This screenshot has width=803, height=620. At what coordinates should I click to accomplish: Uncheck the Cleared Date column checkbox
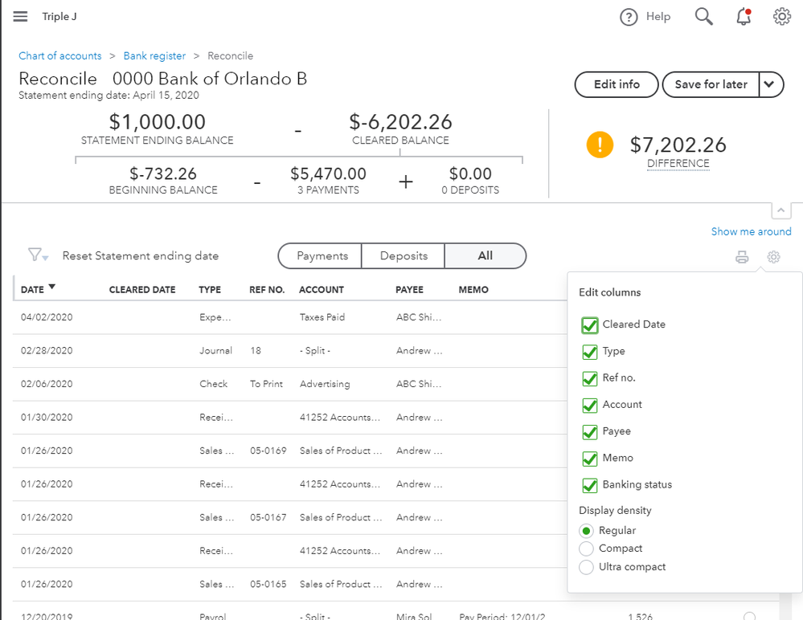coord(590,324)
